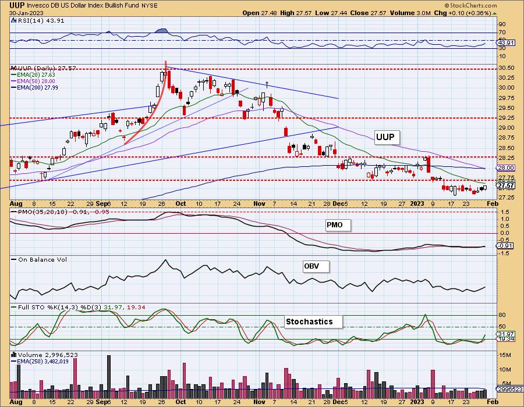Click the Oct label on the price chart date axis
This screenshot has width=524, height=407.
tap(181, 203)
